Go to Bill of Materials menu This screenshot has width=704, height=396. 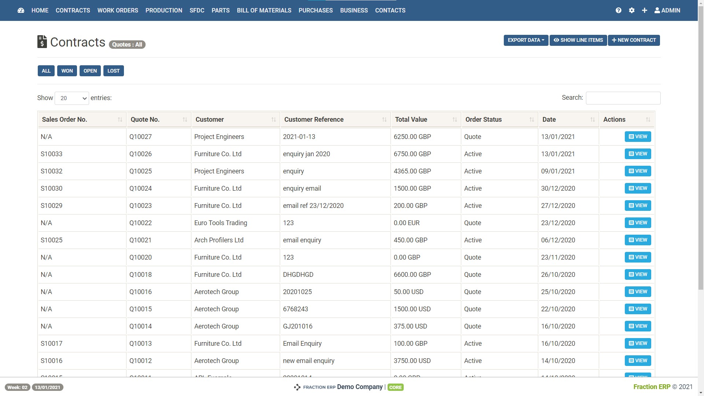(x=264, y=10)
